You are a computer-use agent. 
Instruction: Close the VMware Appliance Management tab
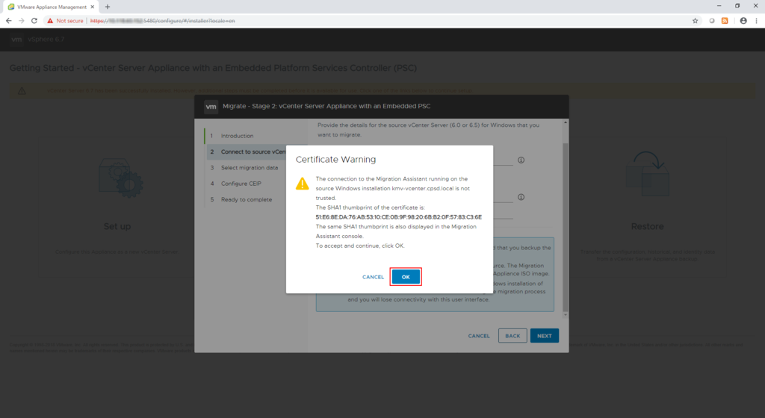pos(92,7)
